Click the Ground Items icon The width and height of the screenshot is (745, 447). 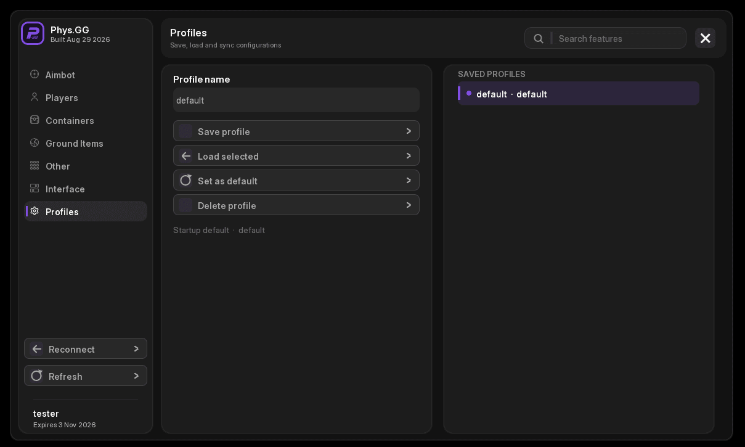coord(35,143)
